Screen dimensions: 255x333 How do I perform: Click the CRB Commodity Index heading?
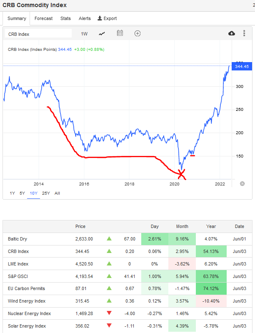35,5
